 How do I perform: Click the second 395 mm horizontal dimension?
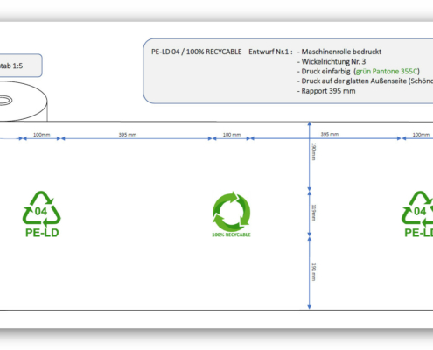click(x=330, y=134)
